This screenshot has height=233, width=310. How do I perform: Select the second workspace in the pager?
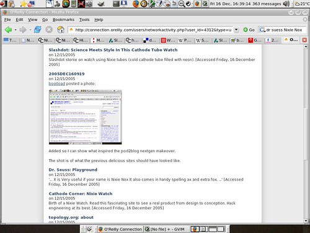203,229
